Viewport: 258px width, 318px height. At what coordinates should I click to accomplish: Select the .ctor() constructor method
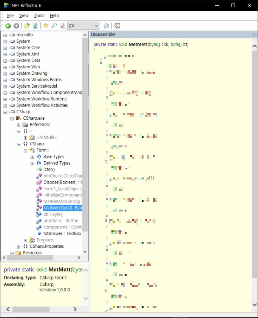tap(49, 170)
